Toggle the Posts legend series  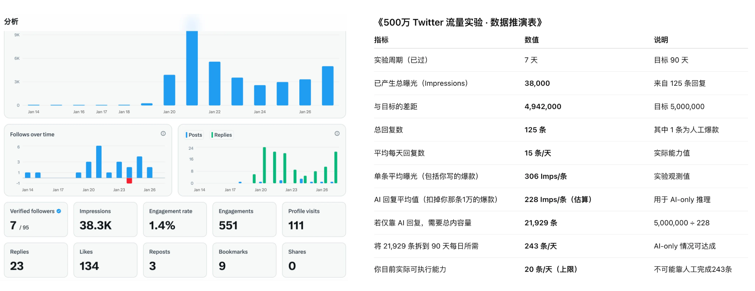[x=194, y=135]
